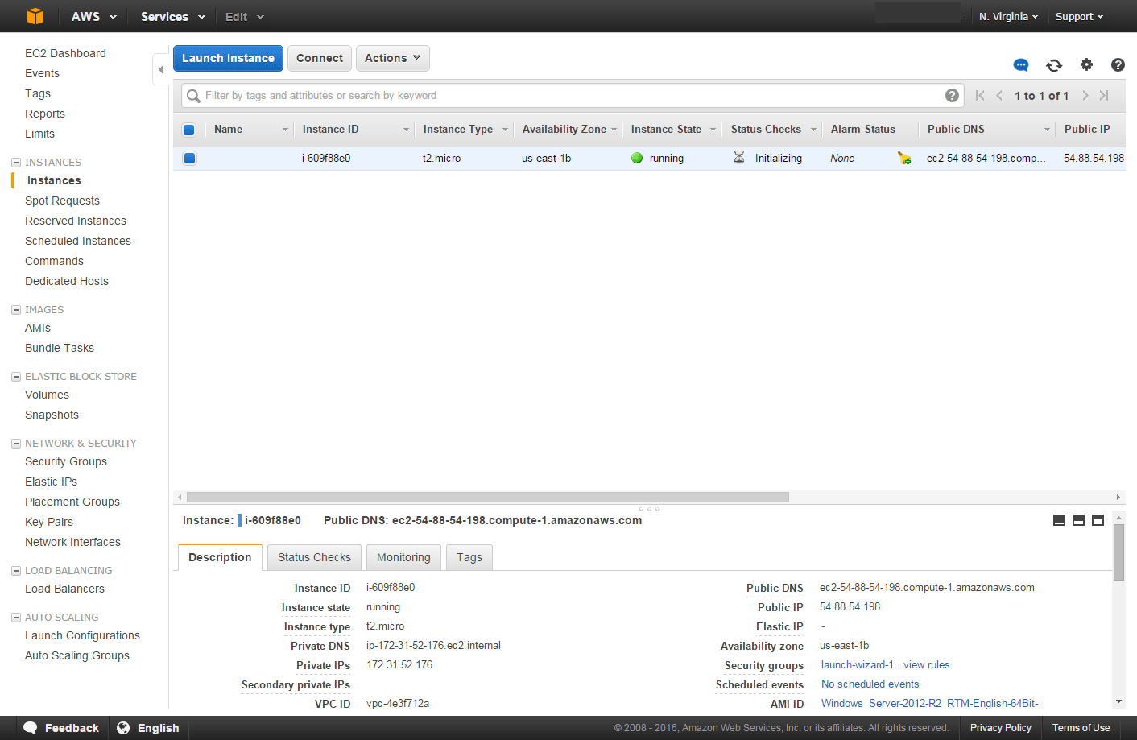Click the Feedback speech bubble icon in footer
1137x740 pixels.
pyautogui.click(x=31, y=728)
